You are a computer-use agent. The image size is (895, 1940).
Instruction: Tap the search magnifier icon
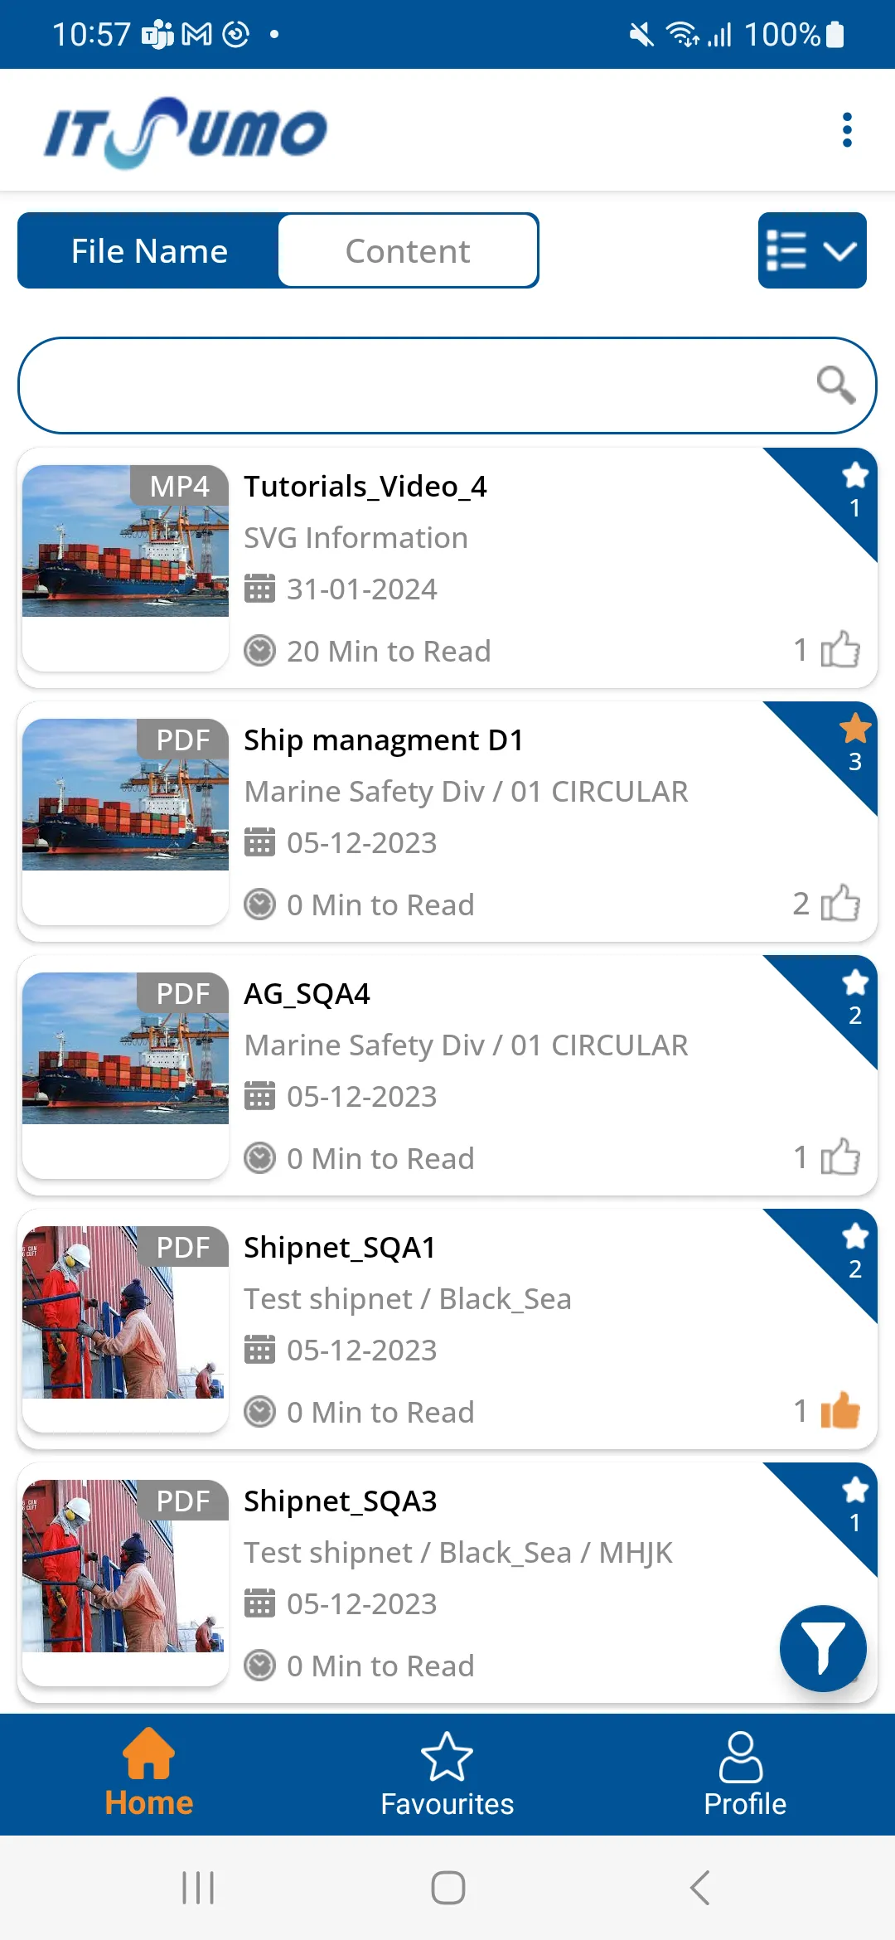click(835, 385)
